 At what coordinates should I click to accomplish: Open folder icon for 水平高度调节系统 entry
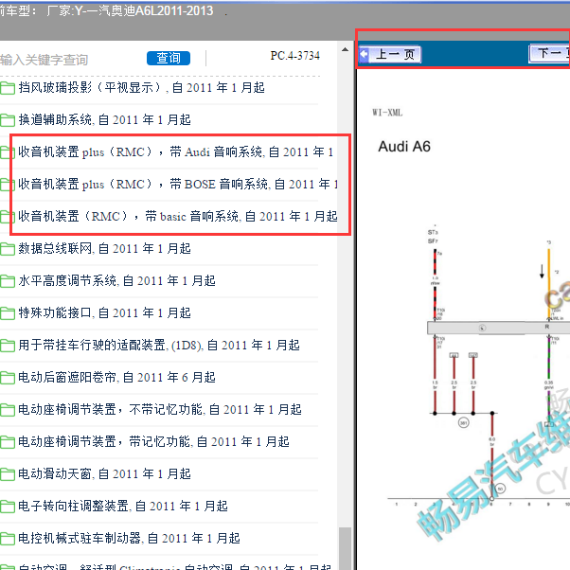point(8,281)
